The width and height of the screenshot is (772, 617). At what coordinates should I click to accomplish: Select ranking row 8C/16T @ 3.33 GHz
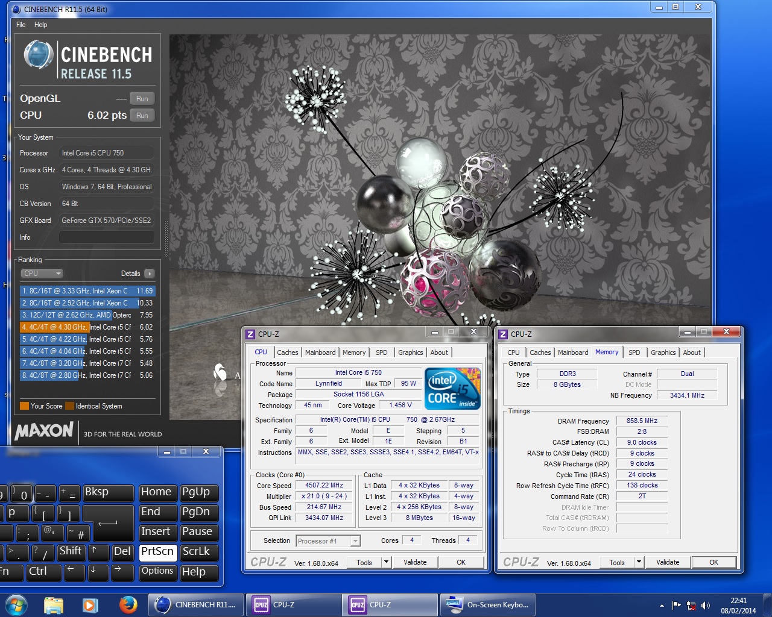point(87,291)
